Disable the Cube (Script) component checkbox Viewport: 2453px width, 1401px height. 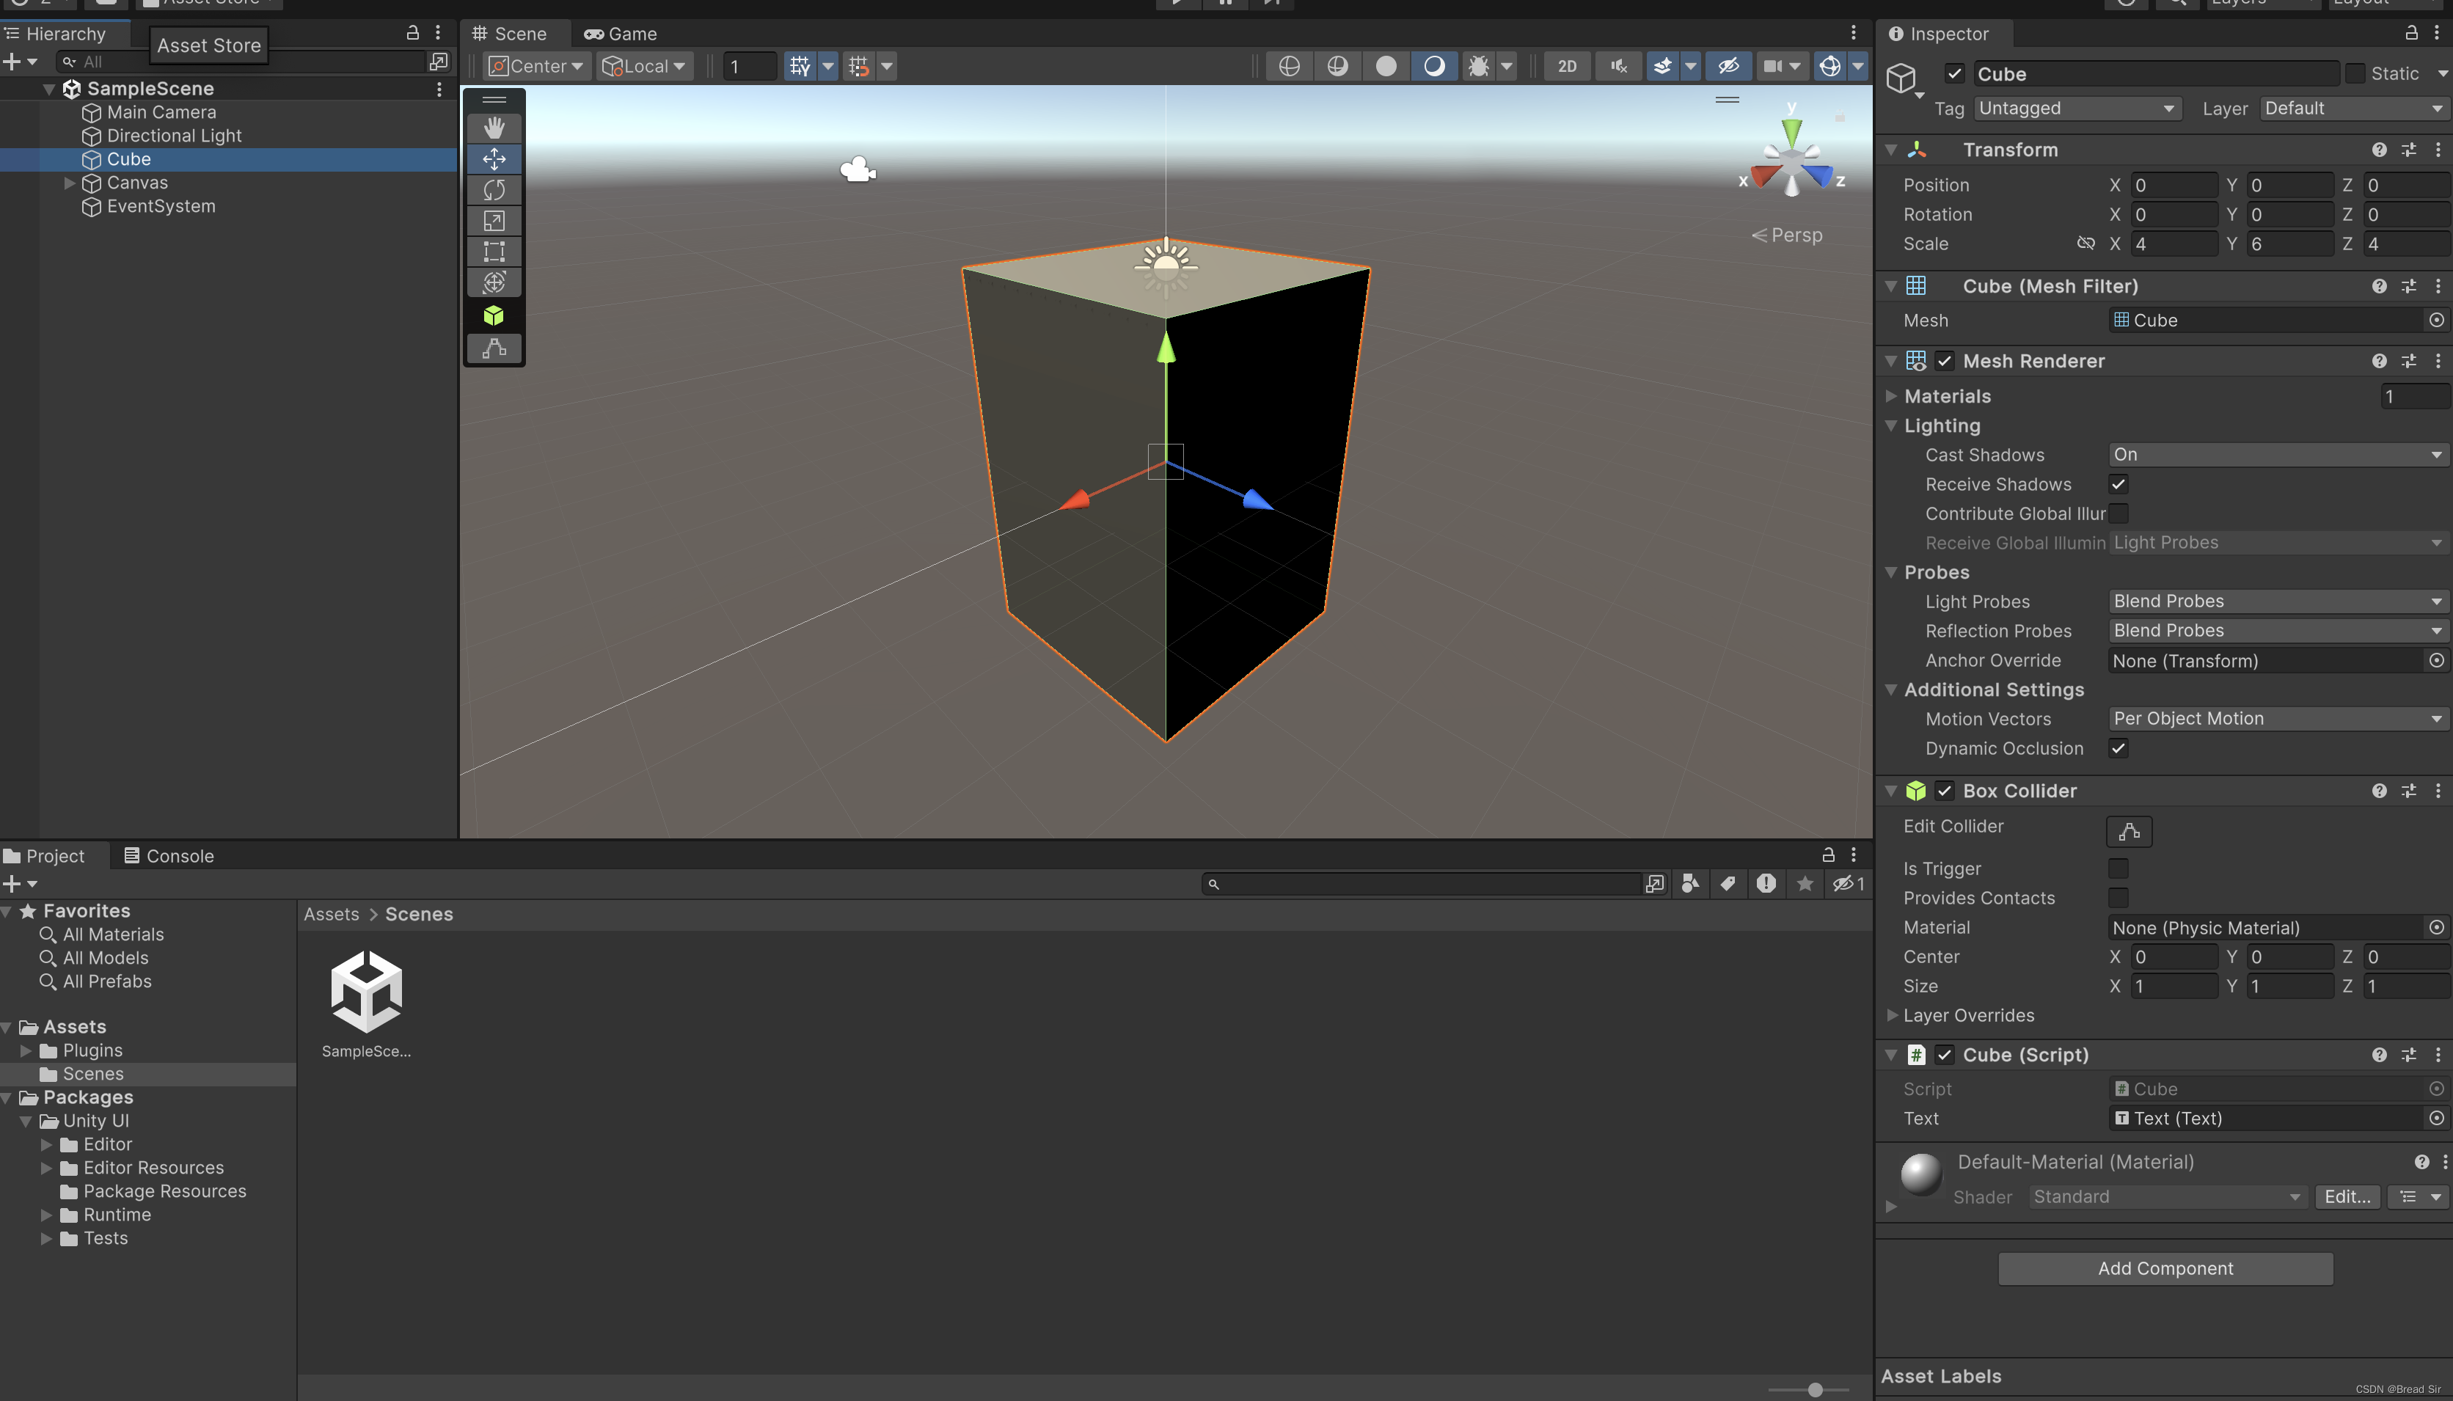pos(1944,1055)
